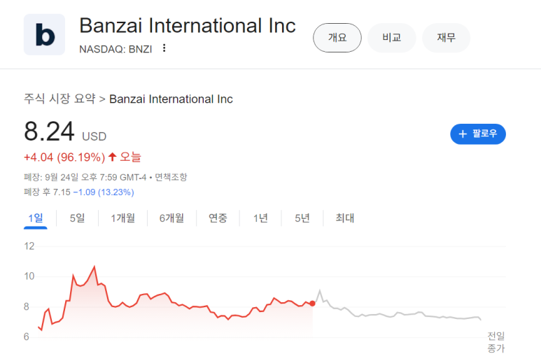Viewport: 541px width, 354px height.
Task: Show the 1개월 chart range
Action: click(123, 218)
